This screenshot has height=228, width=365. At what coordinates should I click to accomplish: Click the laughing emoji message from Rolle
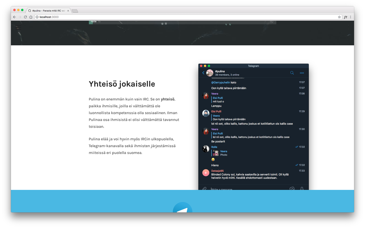213,160
